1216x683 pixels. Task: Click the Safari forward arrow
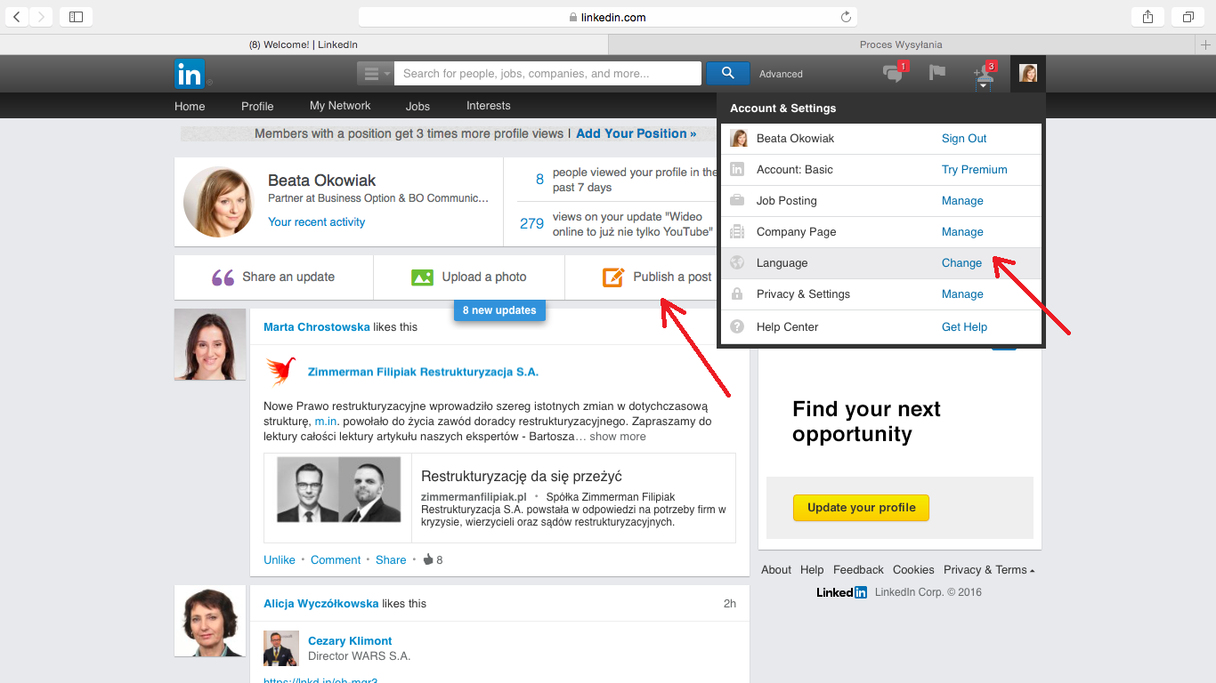41,17
